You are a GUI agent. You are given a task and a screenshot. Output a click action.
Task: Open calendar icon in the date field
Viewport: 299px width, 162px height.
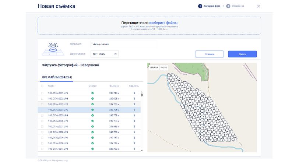(116, 54)
